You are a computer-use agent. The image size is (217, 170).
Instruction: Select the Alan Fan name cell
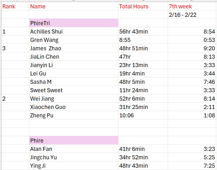pyautogui.click(x=74, y=149)
